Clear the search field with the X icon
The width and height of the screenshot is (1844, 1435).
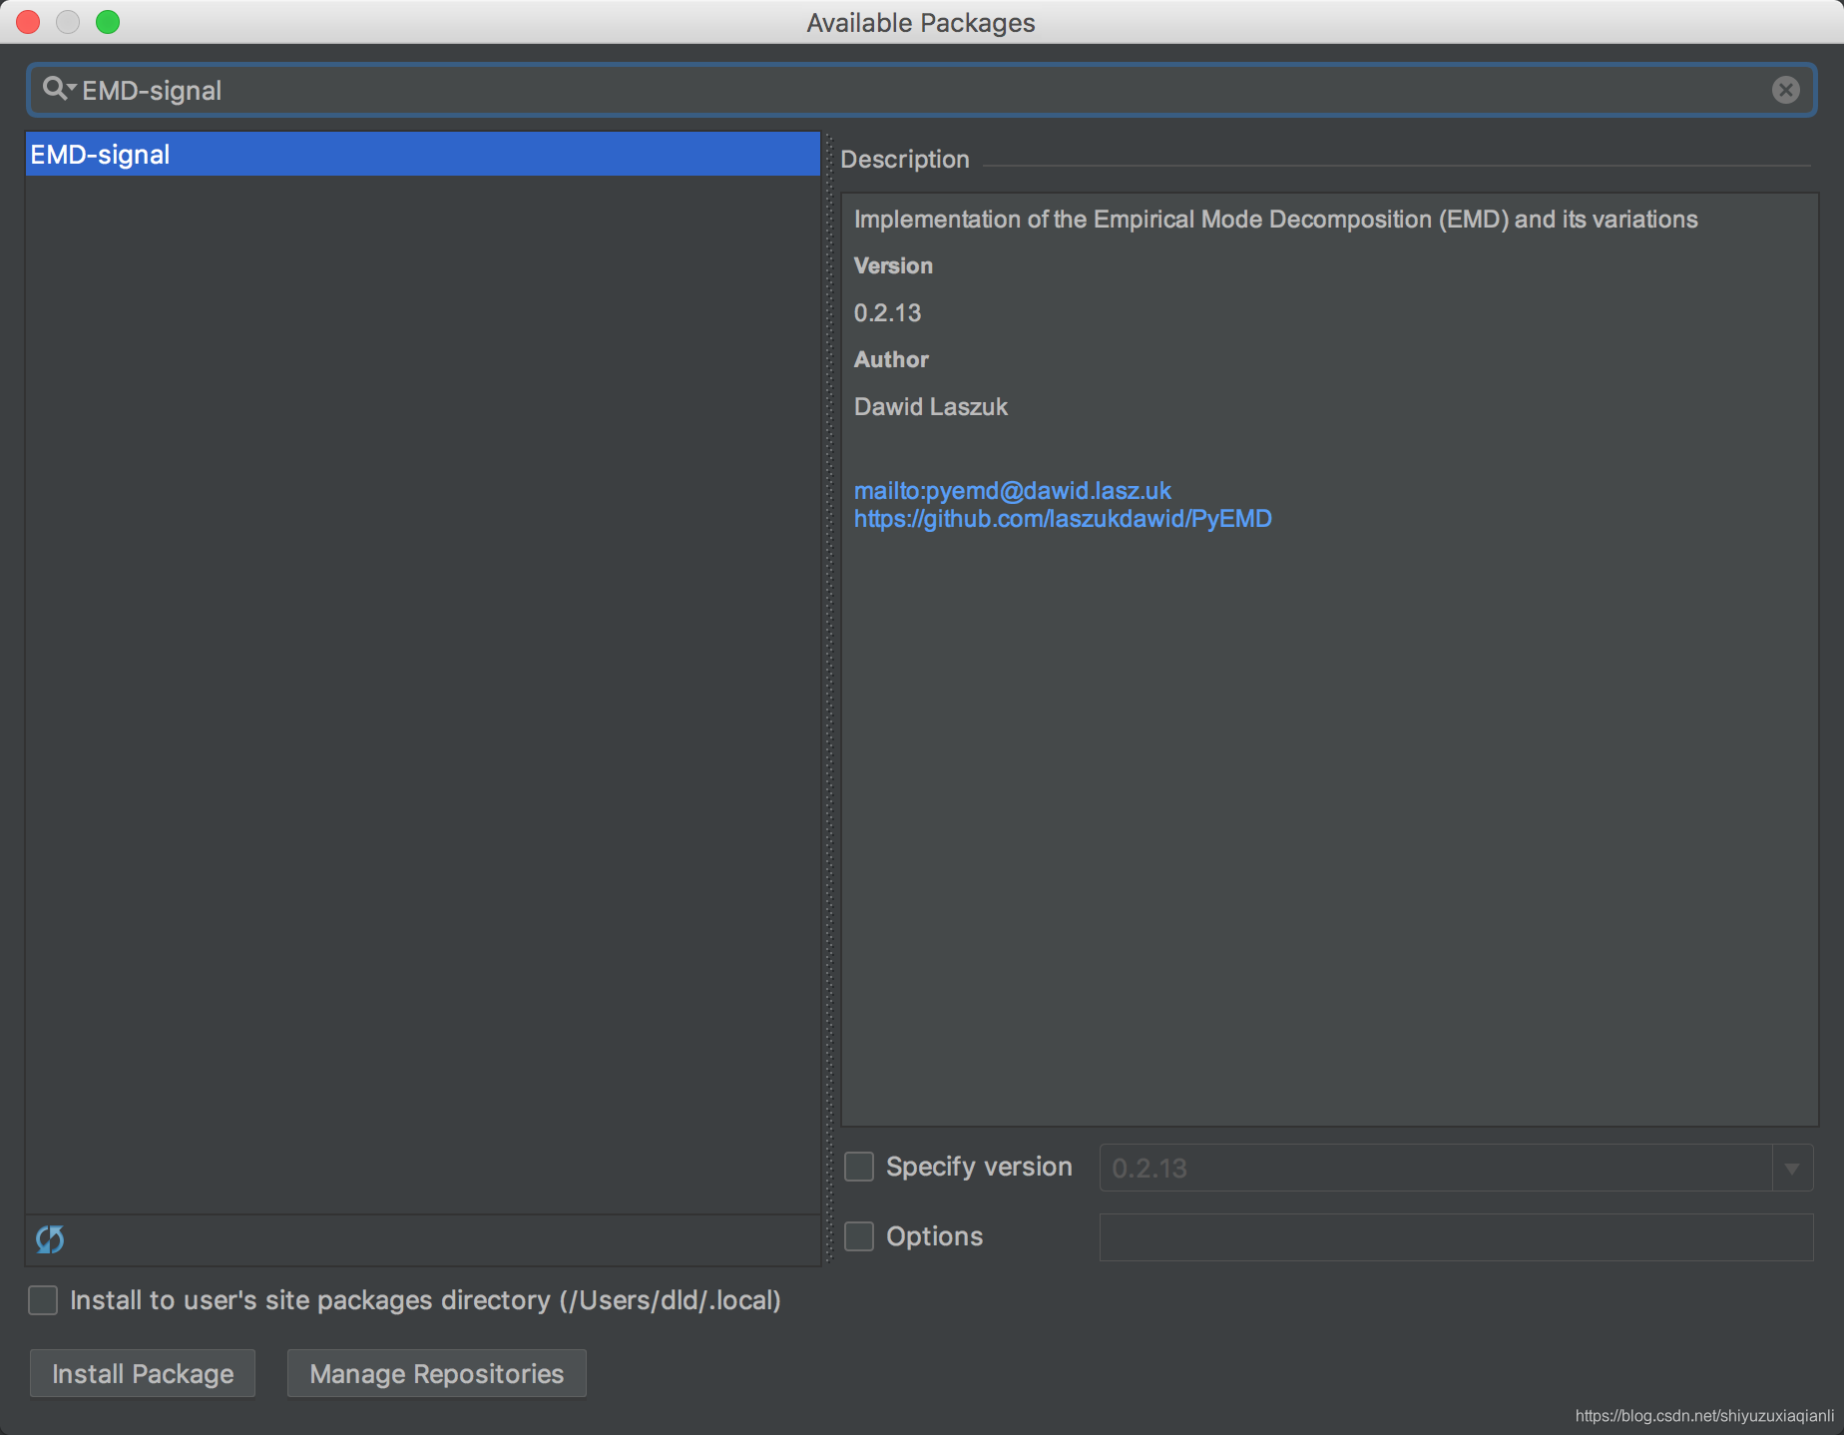(x=1785, y=90)
